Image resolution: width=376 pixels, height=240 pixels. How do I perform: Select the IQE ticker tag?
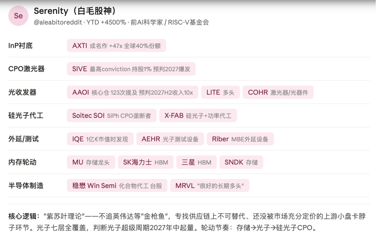point(100,139)
